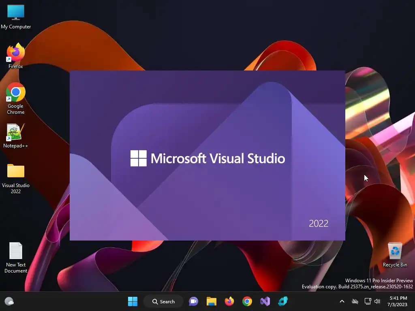Image resolution: width=415 pixels, height=311 pixels.
Task: Select the Google Chrome desktop shortcut
Action: 16,98
